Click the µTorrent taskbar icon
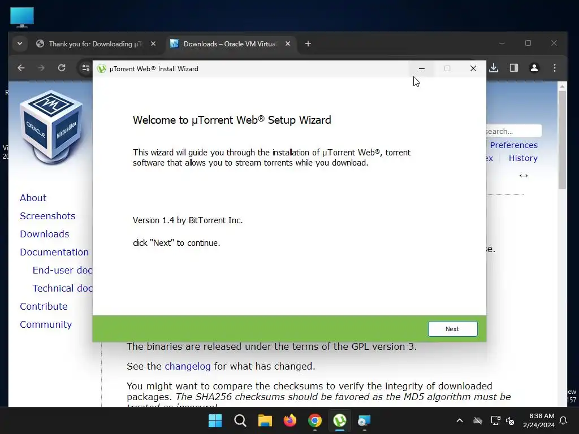Screen dimensions: 579x434 pos(340,420)
